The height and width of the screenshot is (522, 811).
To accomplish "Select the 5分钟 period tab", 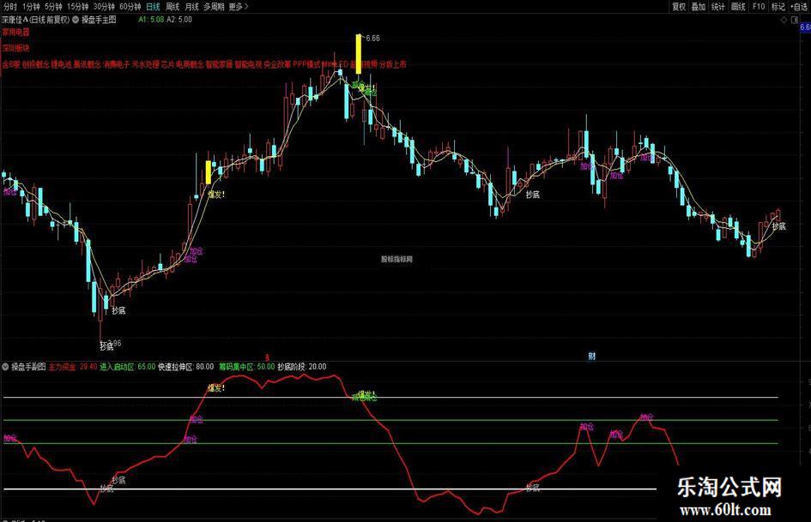I will tap(53, 7).
